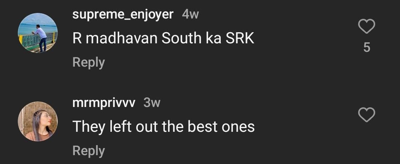Select the 'R madhavan South ka SRK' text
This screenshot has width=400, height=164.
tap(163, 39)
